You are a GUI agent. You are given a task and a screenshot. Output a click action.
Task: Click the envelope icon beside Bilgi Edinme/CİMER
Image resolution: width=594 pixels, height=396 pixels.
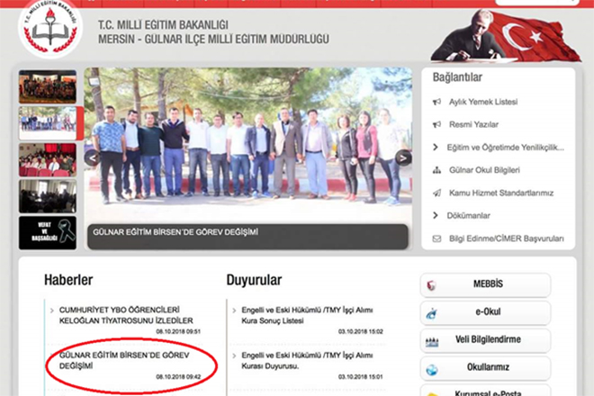(x=436, y=238)
